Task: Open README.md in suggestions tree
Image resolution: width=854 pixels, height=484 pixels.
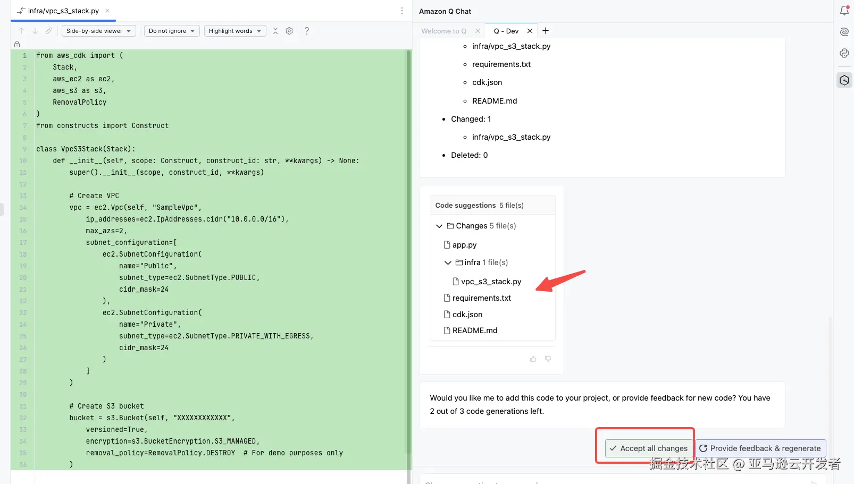Action: coord(474,330)
